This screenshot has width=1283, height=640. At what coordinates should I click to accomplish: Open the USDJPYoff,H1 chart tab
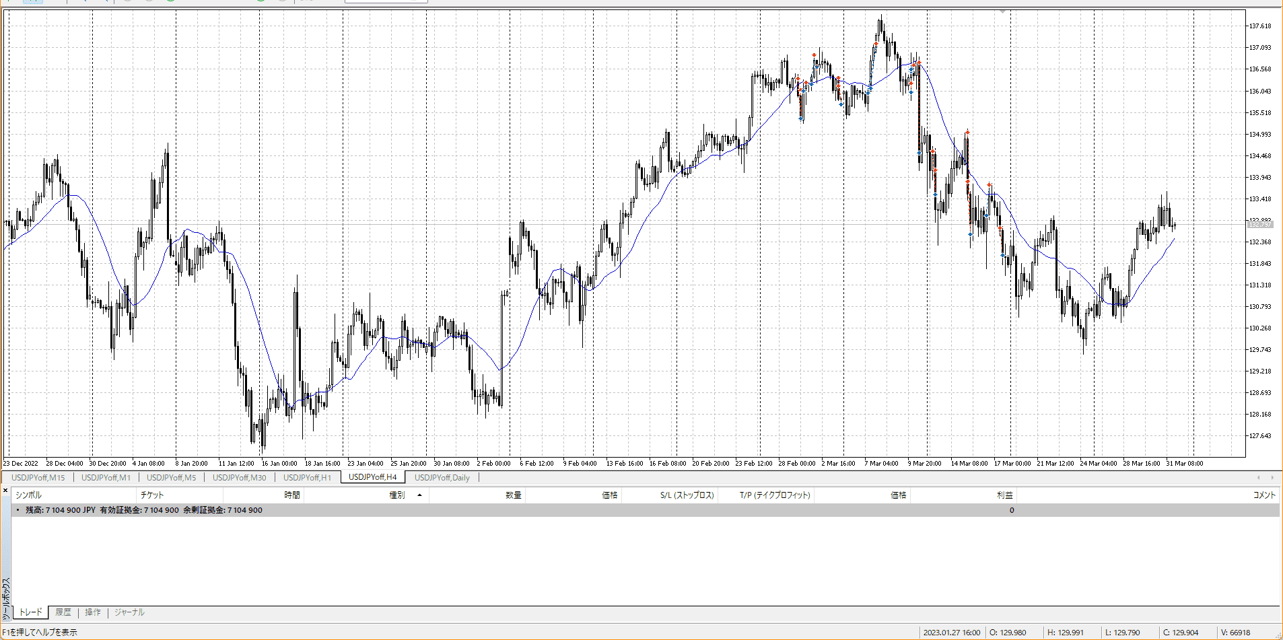pyautogui.click(x=307, y=478)
